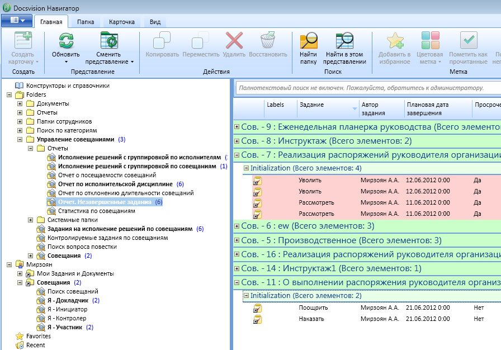This screenshot has width=501, height=350.
Task: Sort by the Автор задания column header
Action: (381, 108)
